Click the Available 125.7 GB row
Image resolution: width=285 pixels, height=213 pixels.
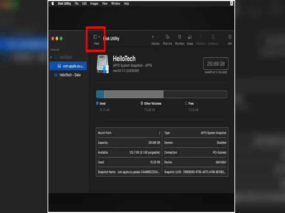pos(129,153)
